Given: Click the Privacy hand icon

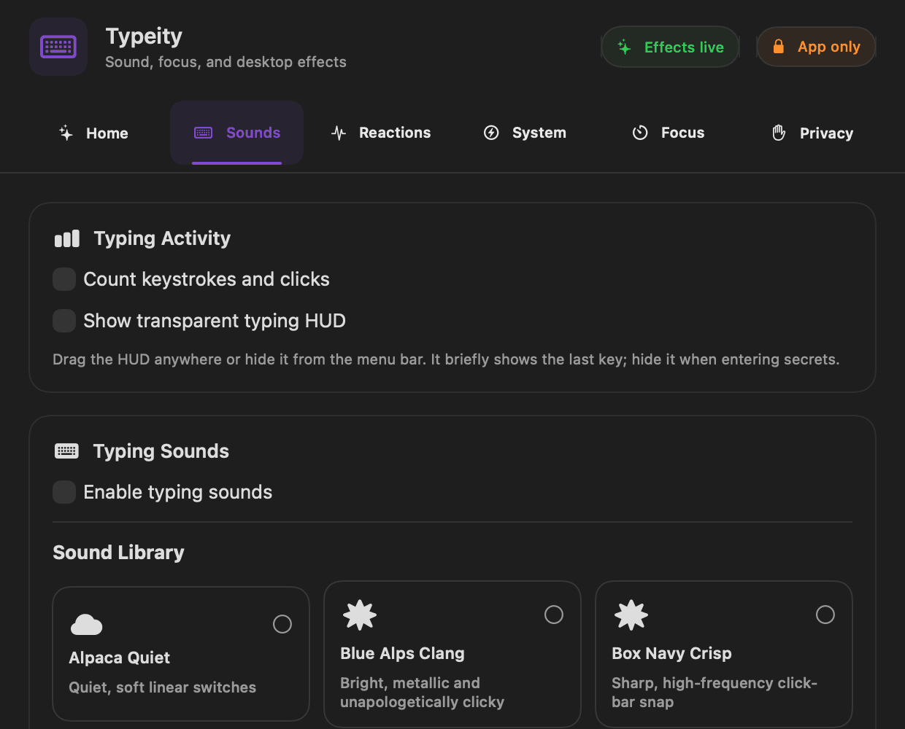Looking at the screenshot, I should click(x=779, y=133).
